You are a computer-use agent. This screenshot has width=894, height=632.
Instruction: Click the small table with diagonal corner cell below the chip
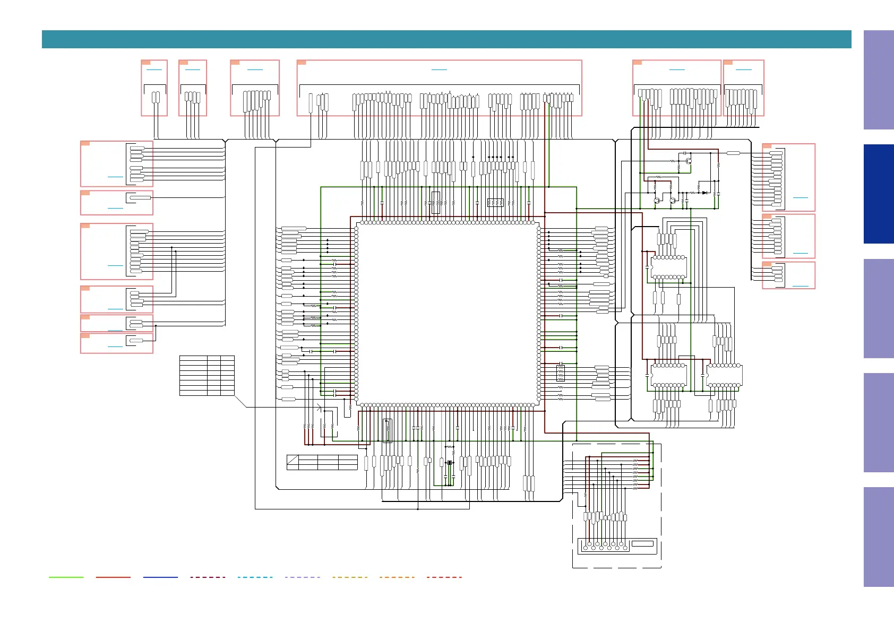[322, 462]
